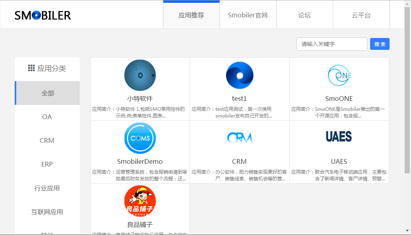Click the Smobiler logo
This screenshot has width=411, height=235.
(x=43, y=15)
